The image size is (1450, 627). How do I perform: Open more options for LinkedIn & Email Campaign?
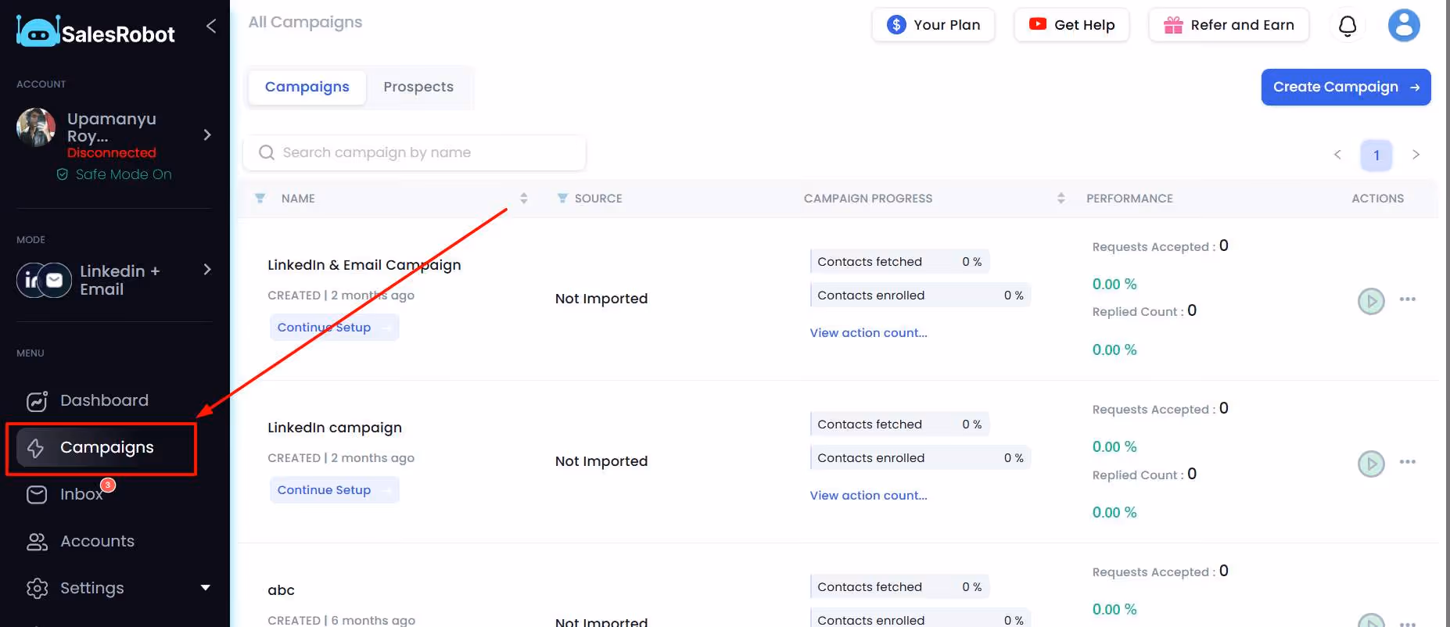1408,299
